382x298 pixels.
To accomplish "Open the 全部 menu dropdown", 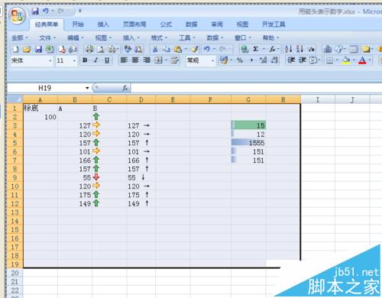I will (x=20, y=38).
